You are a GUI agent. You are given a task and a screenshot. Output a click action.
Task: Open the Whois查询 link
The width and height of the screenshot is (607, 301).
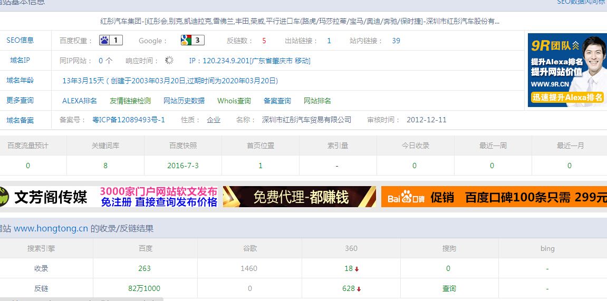(x=234, y=101)
